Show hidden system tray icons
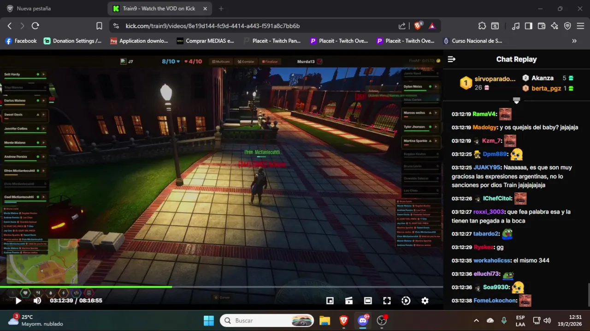Image resolution: width=590 pixels, height=331 pixels. pyautogui.click(x=476, y=320)
